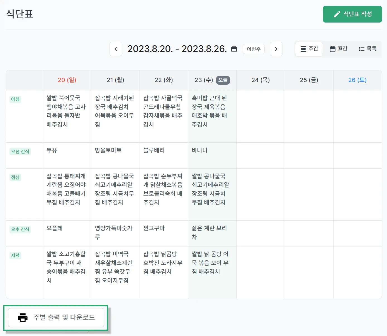
Task: Select the 20 (일) column header
Action: (67, 80)
